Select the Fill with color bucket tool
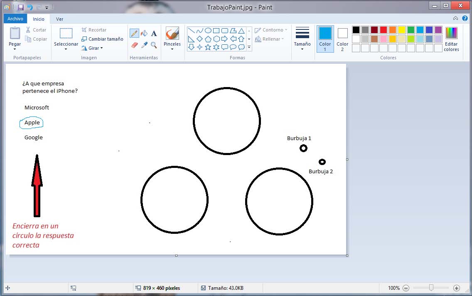The width and height of the screenshot is (472, 296). tap(144, 34)
